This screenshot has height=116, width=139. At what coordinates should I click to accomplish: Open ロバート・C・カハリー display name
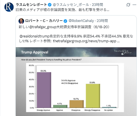click(44, 21)
